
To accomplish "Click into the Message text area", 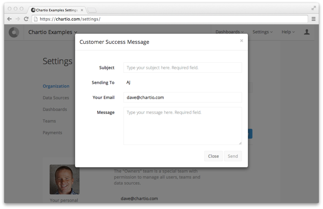I will click(182, 126).
